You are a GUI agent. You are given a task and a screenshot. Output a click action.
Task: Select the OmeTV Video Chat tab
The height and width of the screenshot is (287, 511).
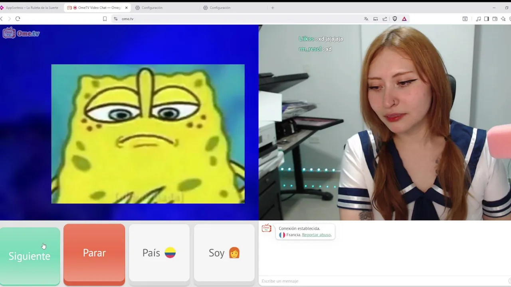[x=98, y=8]
